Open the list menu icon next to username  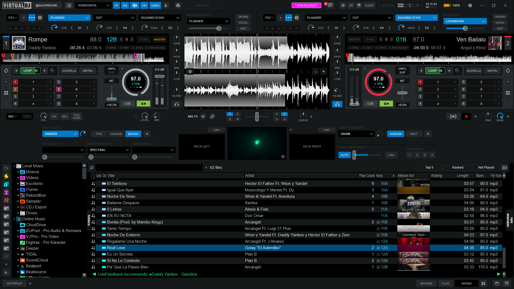pos(69,5)
